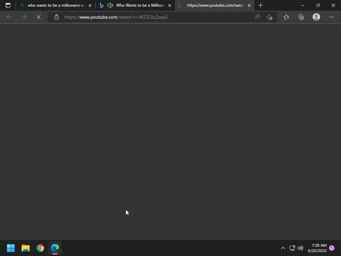Viewport: 341px width, 256px height.
Task: Open the volume tray icon
Action: click(x=300, y=248)
